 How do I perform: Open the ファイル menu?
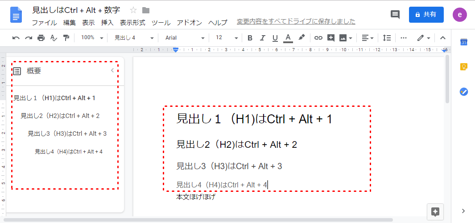pyautogui.click(x=44, y=22)
